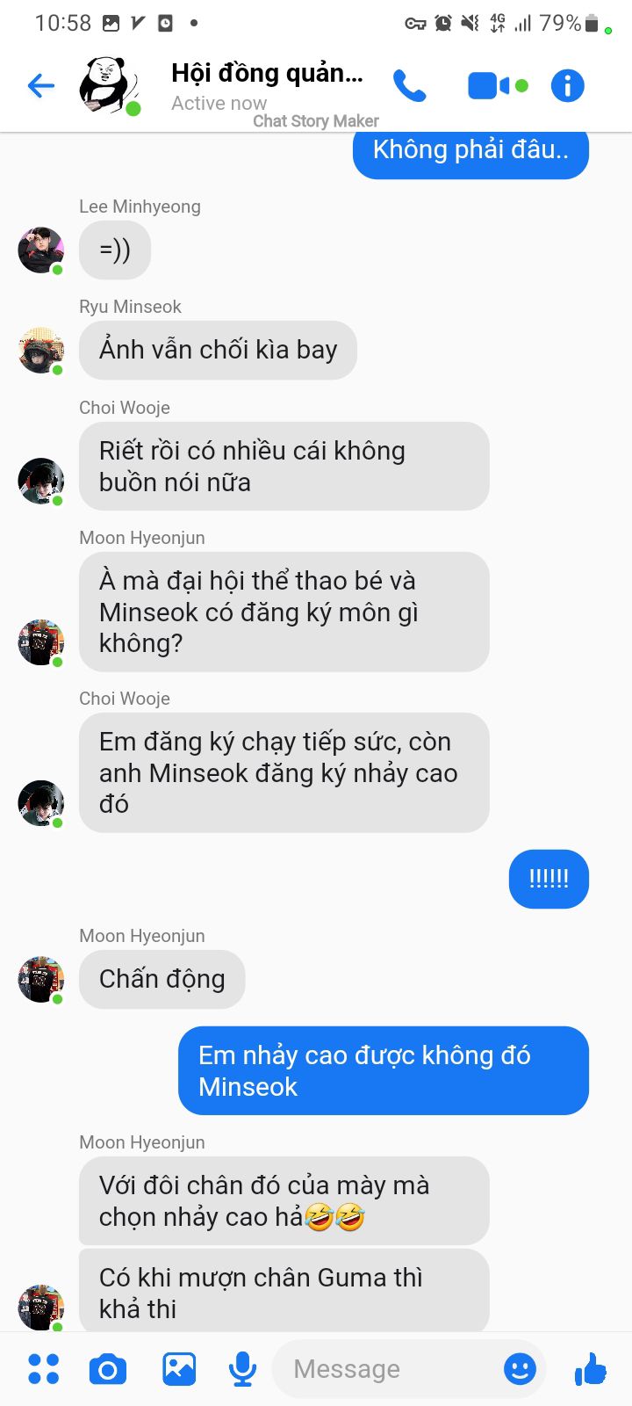Image resolution: width=632 pixels, height=1406 pixels.
Task: Open the status bar battery indicator
Action: click(x=592, y=24)
